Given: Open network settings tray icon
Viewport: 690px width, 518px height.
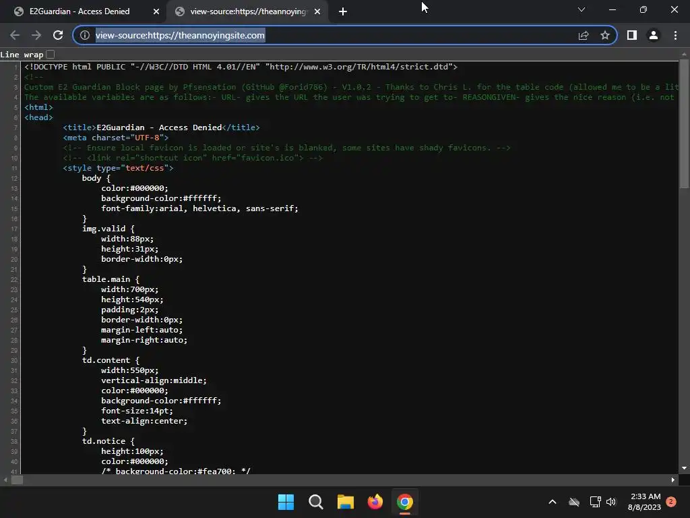Looking at the screenshot, I should pos(595,502).
